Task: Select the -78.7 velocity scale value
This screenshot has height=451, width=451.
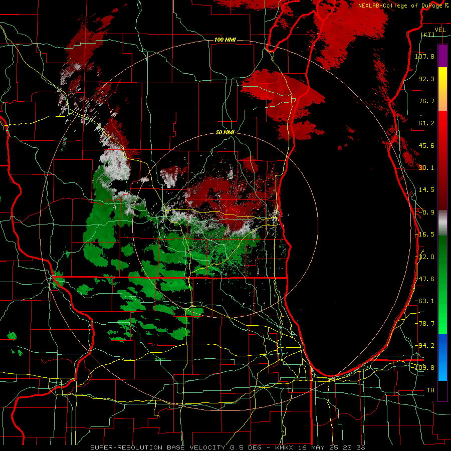Action: click(424, 324)
